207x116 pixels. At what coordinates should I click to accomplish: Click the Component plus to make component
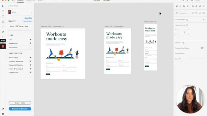point(204,20)
